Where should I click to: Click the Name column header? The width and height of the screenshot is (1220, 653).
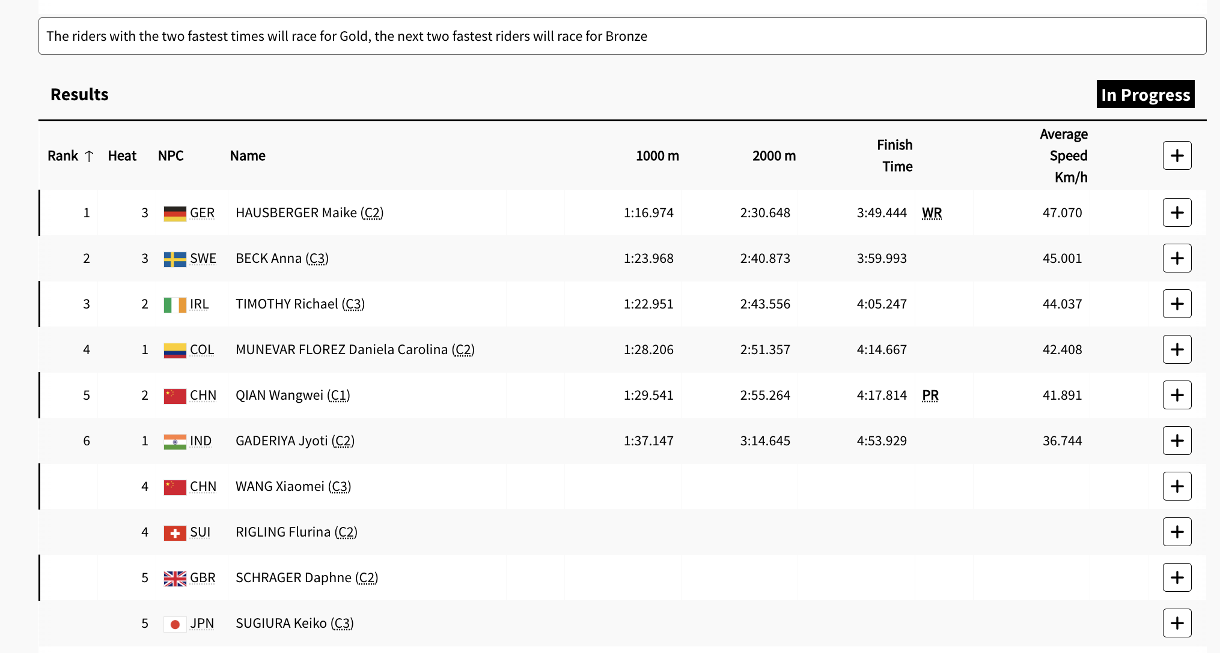click(248, 156)
